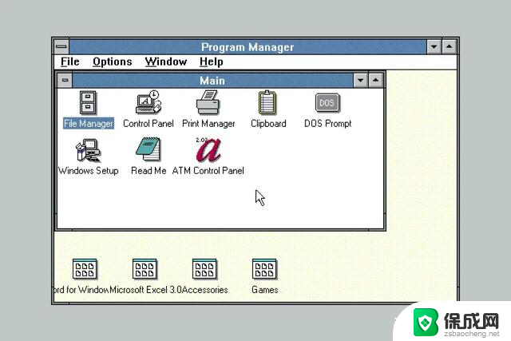Viewport: 511px width, 341px height.
Task: Click the Clipboard label text
Action: (268, 124)
